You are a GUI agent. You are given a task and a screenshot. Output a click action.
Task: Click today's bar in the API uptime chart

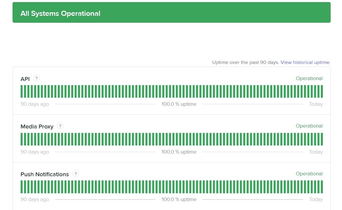[322, 91]
